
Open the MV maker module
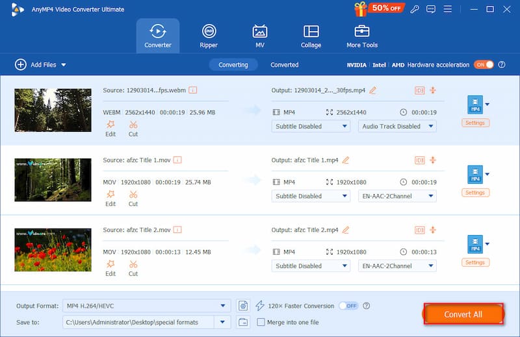click(x=260, y=36)
